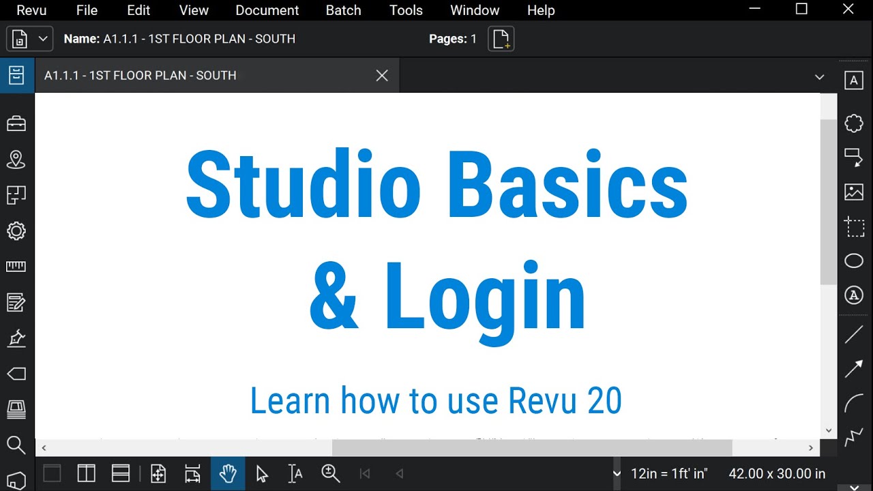Activate the Select arrow tool
The image size is (873, 491).
[x=262, y=474]
